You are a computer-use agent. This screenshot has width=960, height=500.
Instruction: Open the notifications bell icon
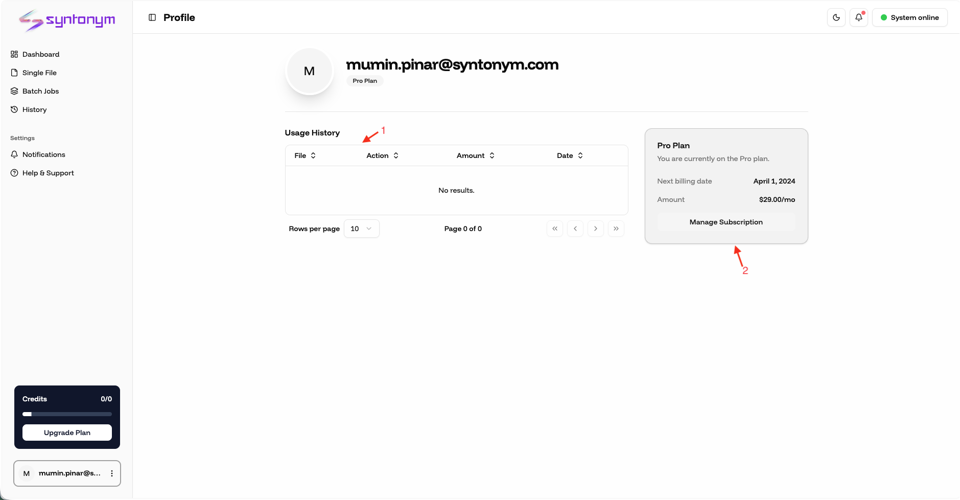(x=859, y=17)
